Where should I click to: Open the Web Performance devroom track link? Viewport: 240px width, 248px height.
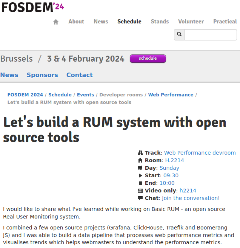coord(200,153)
